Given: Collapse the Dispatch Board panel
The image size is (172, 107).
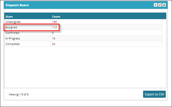Looking at the screenshot, I should pyautogui.click(x=155, y=5).
